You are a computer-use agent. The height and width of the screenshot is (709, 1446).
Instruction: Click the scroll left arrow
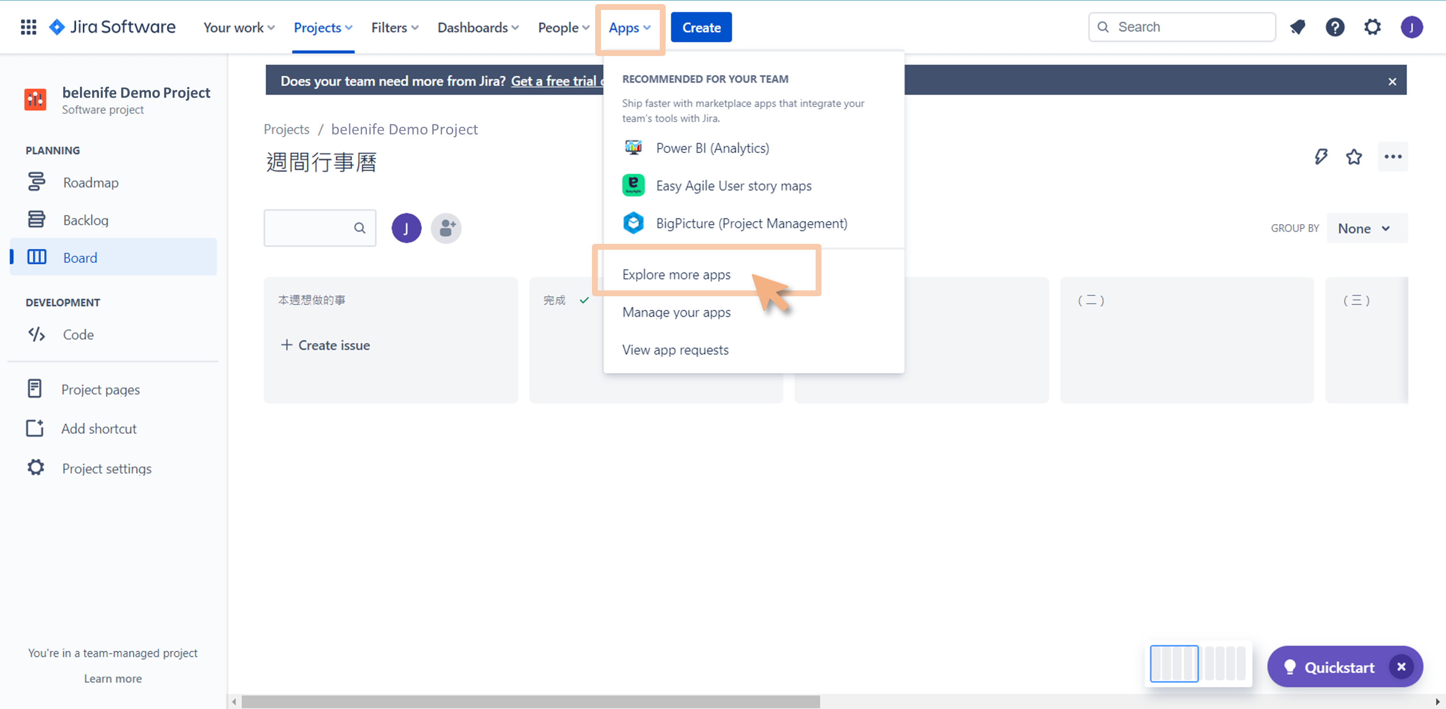[x=234, y=702]
